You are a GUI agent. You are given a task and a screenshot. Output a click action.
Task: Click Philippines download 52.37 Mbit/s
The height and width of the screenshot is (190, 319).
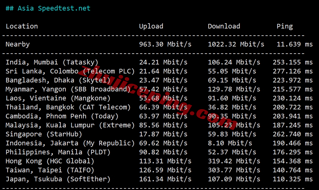tap(232, 152)
